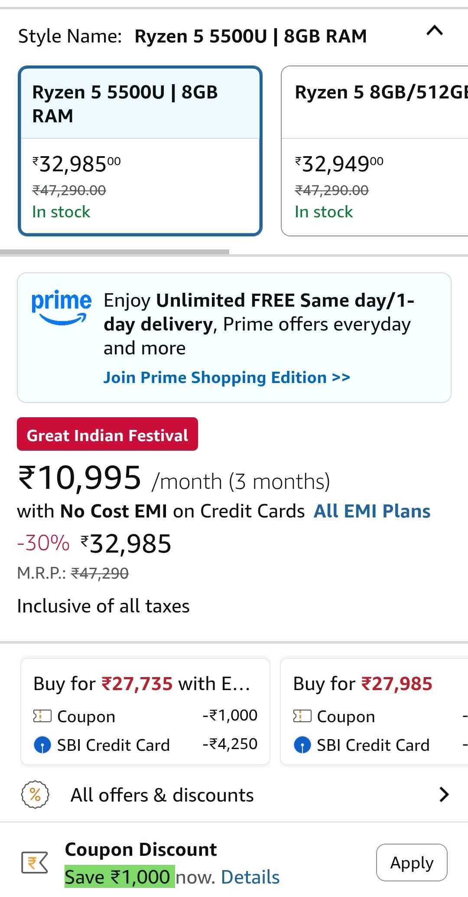
Task: Expand All offers & discounts arrow
Action: [x=444, y=795]
